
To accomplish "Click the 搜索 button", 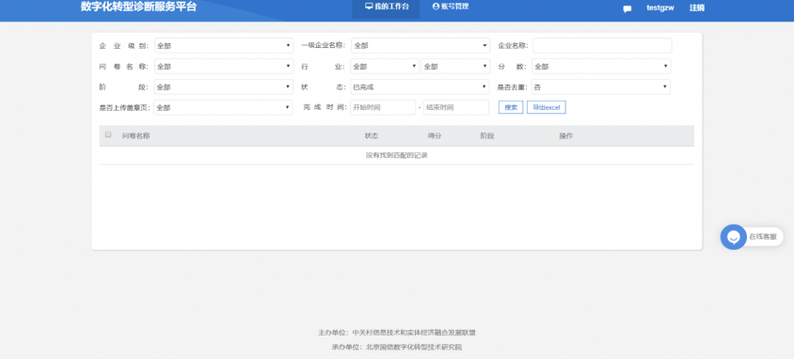I will pyautogui.click(x=511, y=107).
